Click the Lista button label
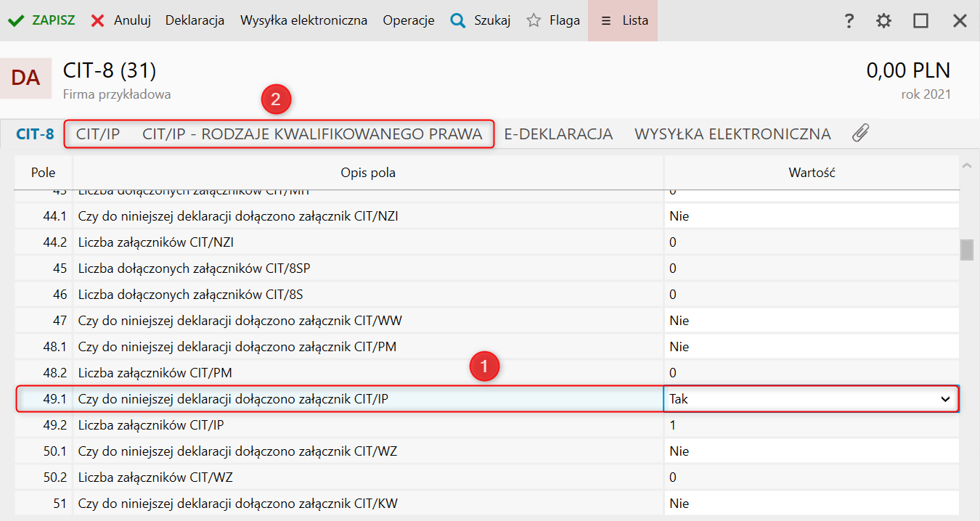980x521 pixels. point(635,20)
